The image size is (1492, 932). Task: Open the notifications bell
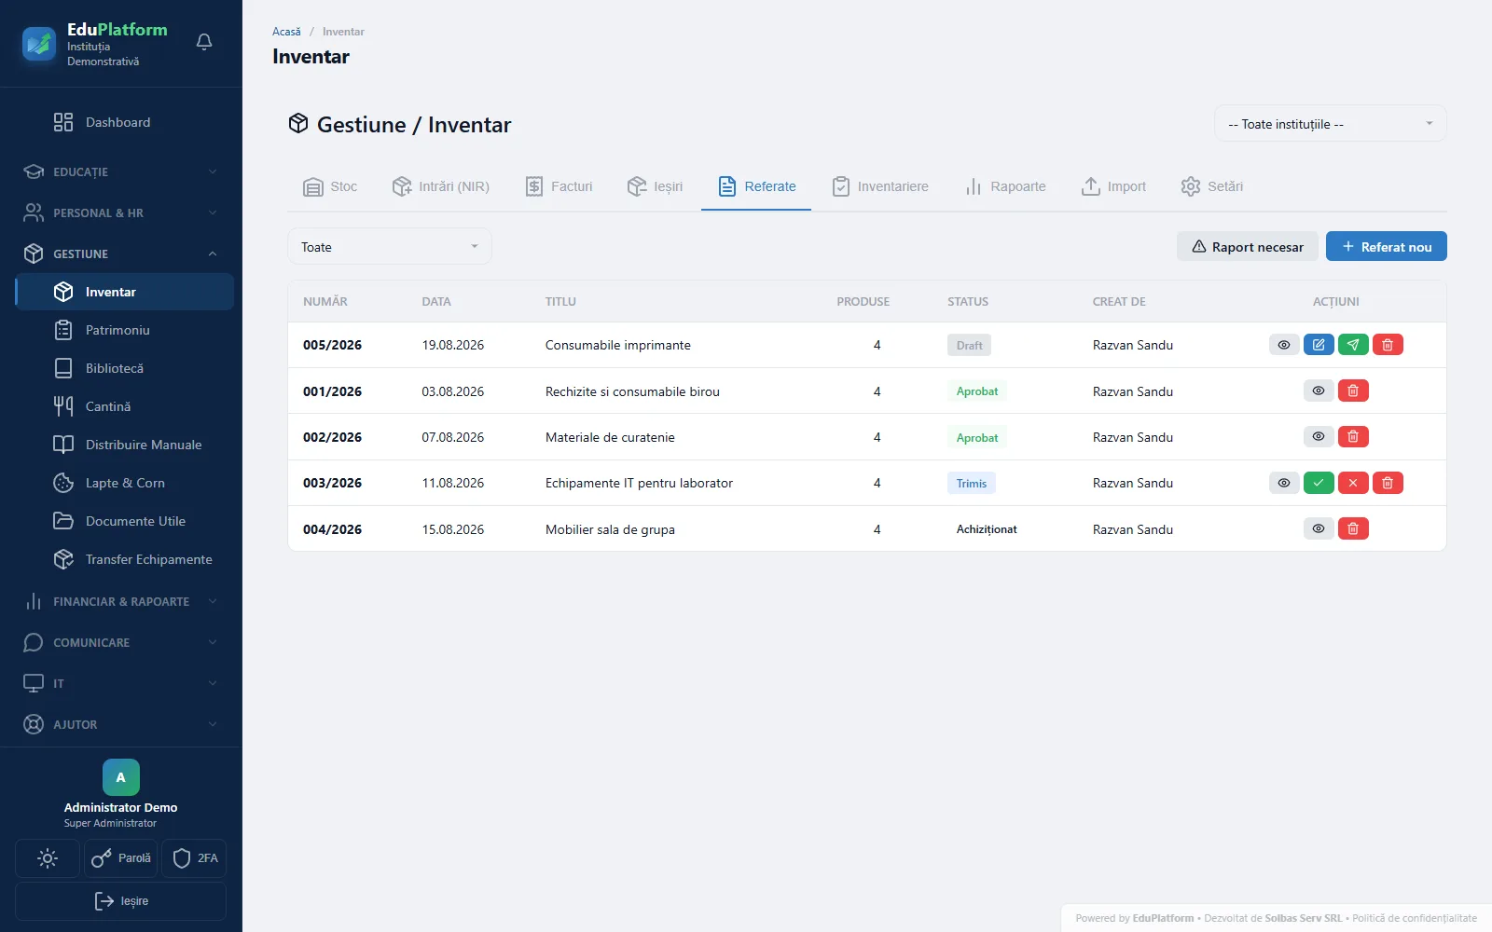204,42
